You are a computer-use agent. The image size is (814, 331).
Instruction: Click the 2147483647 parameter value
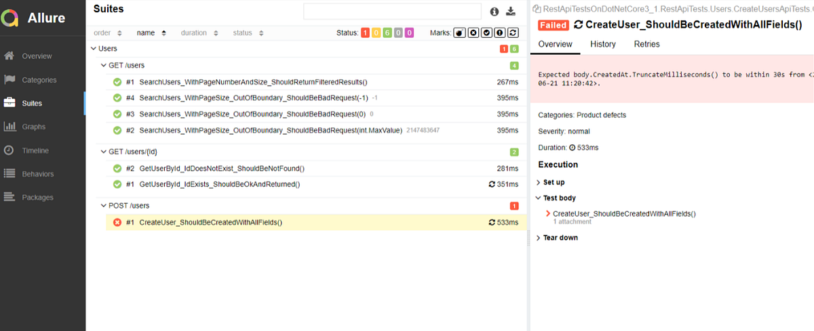click(x=423, y=131)
